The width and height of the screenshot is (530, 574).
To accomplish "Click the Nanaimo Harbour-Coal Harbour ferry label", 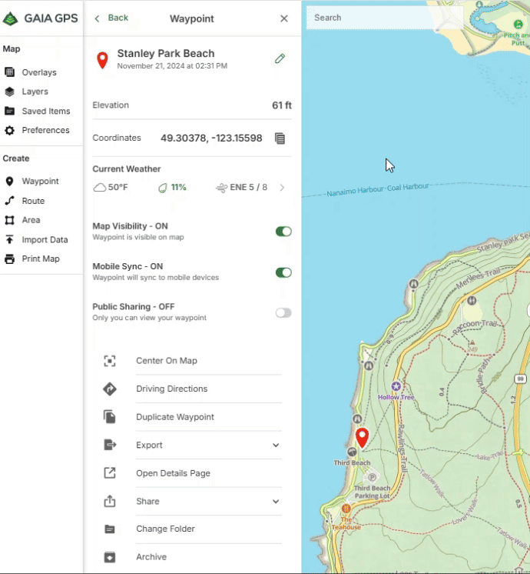I will click(378, 189).
